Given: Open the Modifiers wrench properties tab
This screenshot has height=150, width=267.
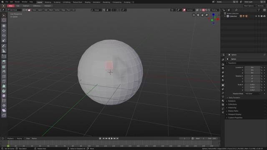Looking at the screenshot, I should 223,93.
